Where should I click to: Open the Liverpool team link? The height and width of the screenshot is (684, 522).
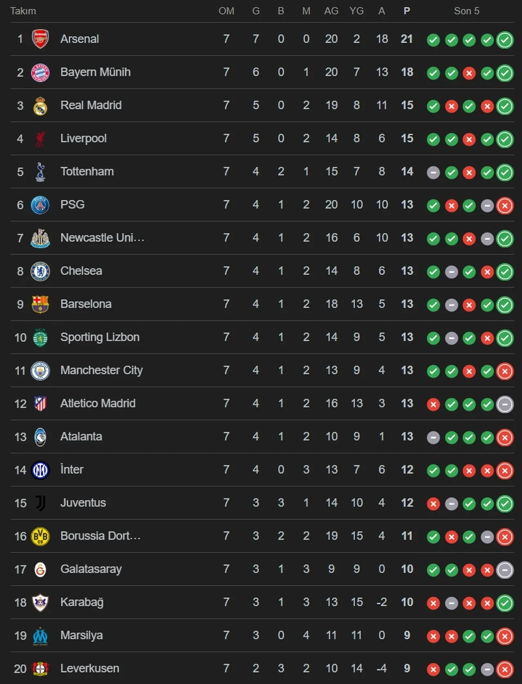(x=83, y=139)
